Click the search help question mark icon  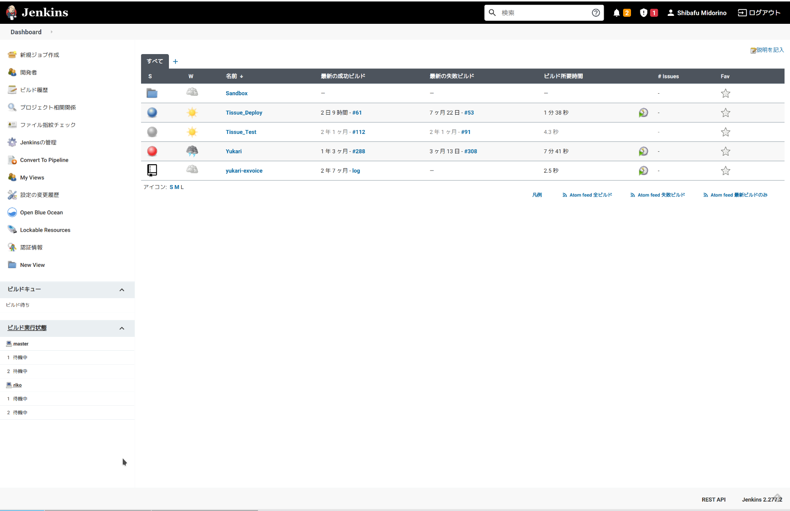pos(596,13)
